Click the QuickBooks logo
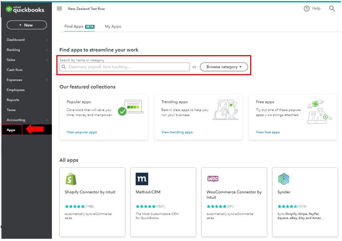The width and height of the screenshot is (342, 241). click(25, 10)
